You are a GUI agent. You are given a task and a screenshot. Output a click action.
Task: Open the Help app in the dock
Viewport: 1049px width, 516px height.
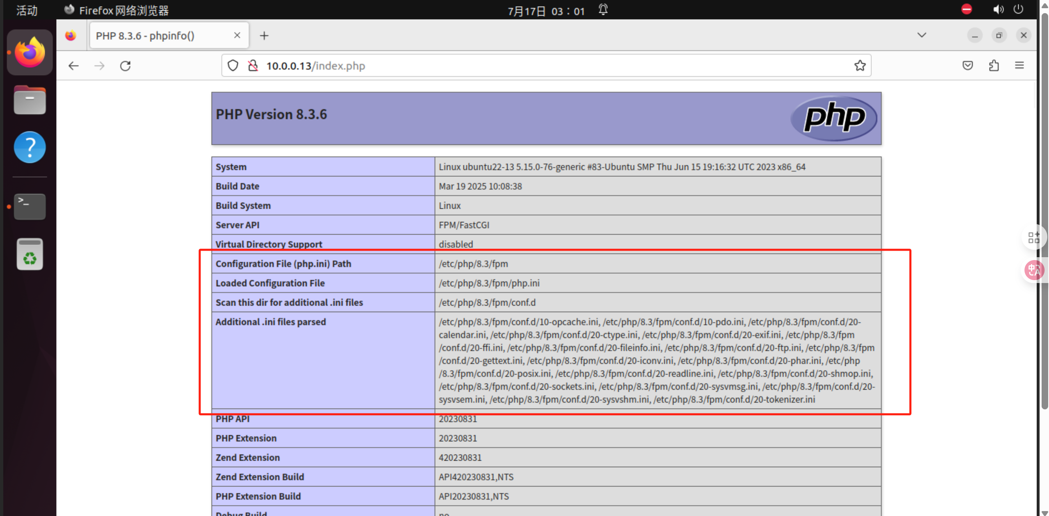pos(30,147)
